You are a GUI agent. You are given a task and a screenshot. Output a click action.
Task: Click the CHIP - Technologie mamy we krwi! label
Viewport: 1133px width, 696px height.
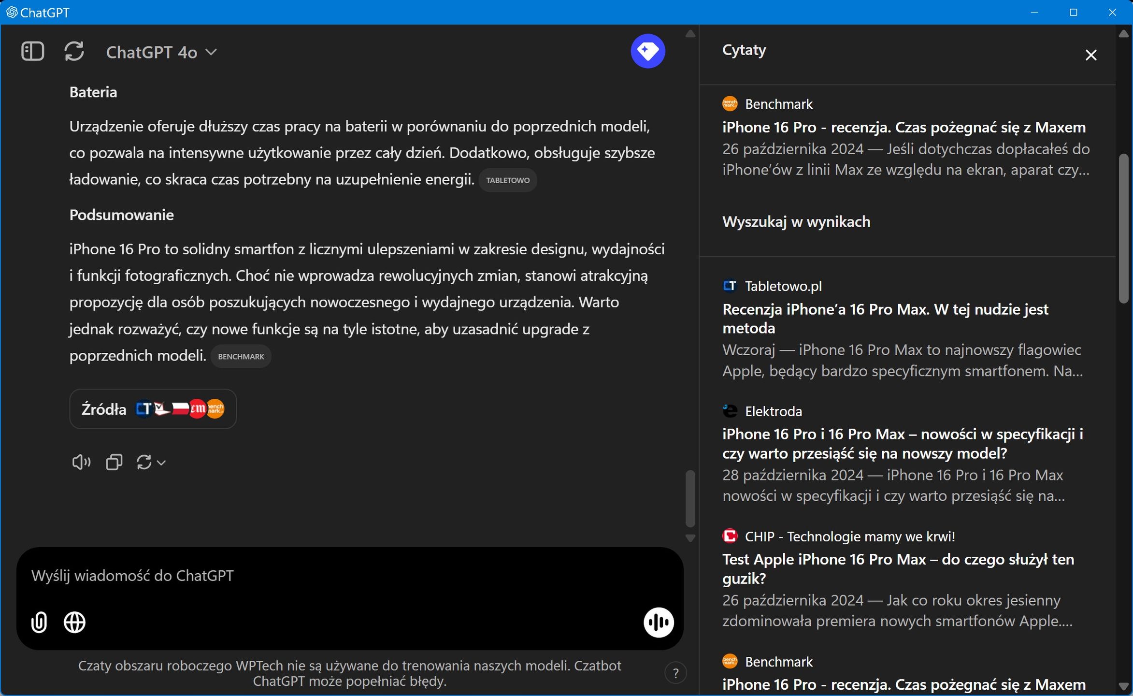[850, 536]
